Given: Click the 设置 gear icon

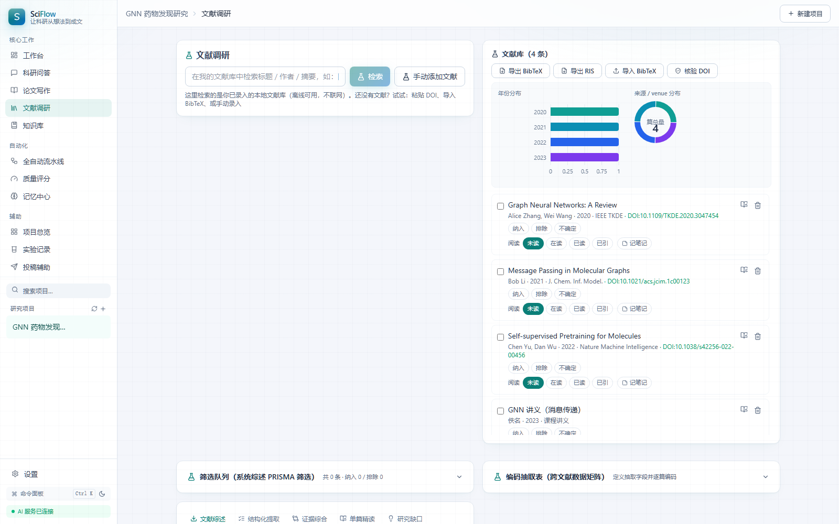Looking at the screenshot, I should (x=15, y=474).
